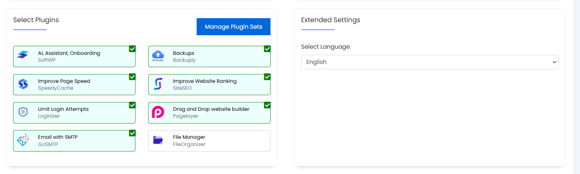Select the File Manager plugin card
The height and width of the screenshot is (174, 580).
click(x=209, y=141)
